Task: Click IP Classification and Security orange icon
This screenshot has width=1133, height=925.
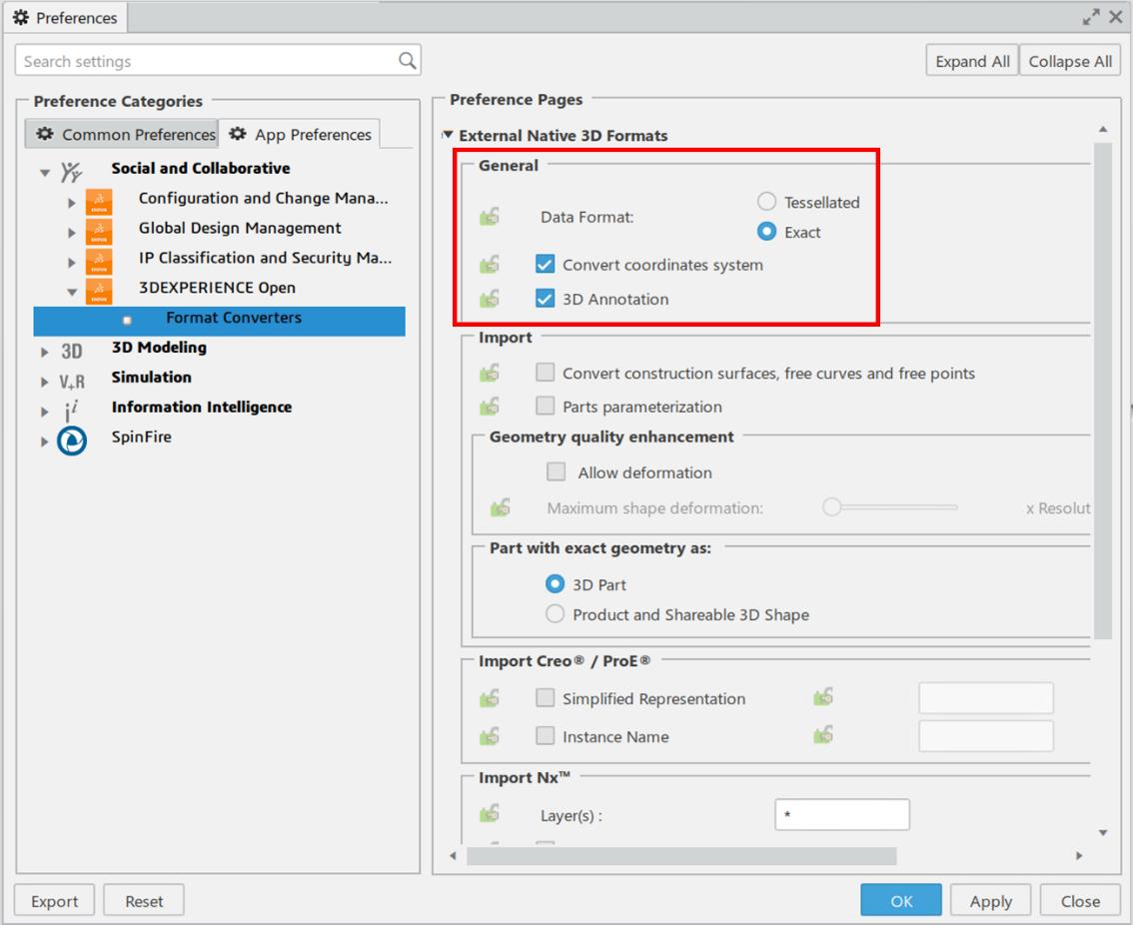Action: pyautogui.click(x=99, y=262)
